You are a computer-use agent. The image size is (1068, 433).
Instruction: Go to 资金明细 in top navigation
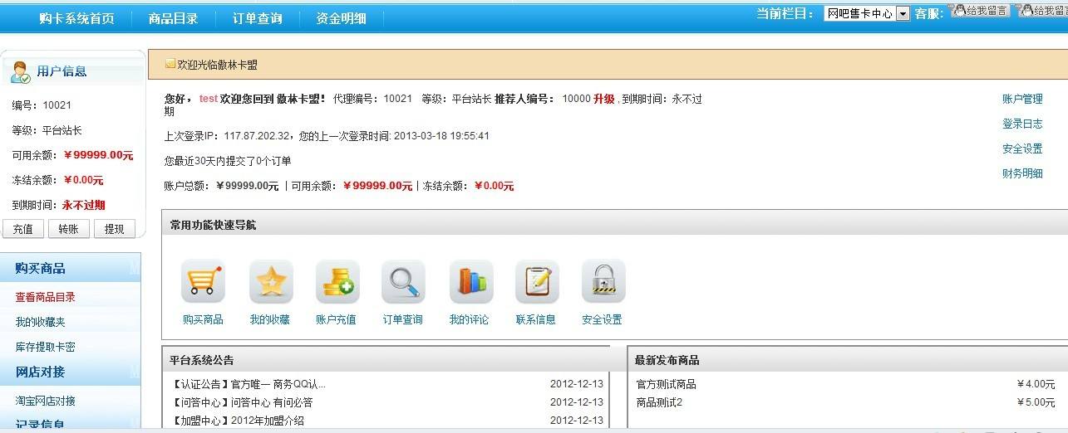point(341,18)
